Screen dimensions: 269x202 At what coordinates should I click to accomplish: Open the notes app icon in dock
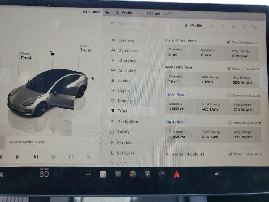coord(103,174)
